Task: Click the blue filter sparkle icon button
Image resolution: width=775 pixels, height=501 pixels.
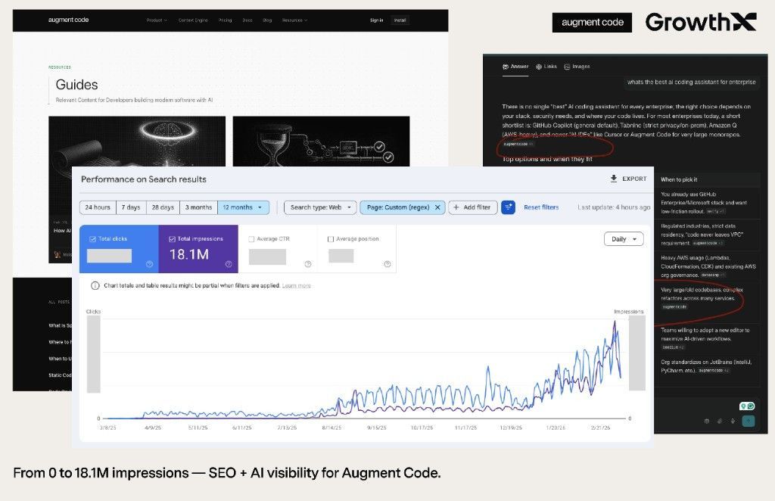Action: pos(508,207)
